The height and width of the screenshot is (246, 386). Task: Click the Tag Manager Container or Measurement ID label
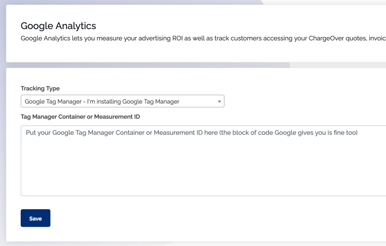[x=80, y=117]
